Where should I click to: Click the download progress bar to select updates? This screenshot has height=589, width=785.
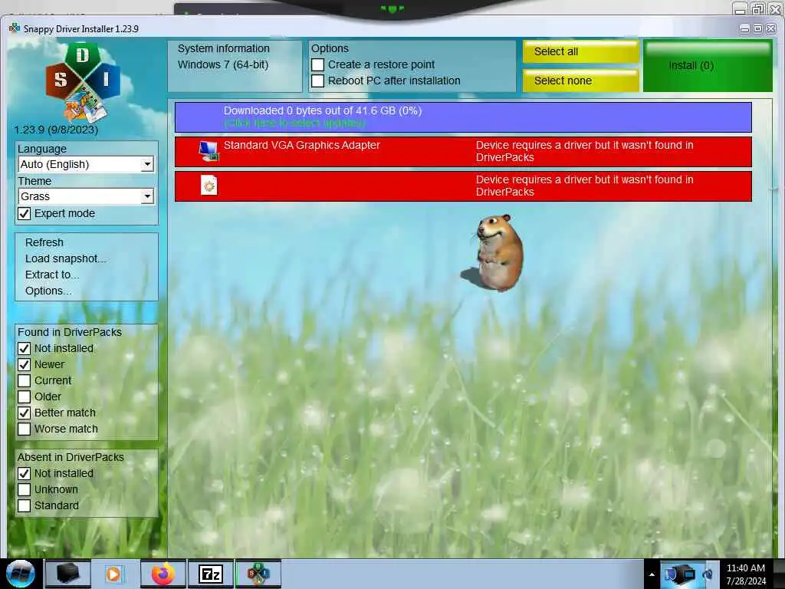click(463, 117)
